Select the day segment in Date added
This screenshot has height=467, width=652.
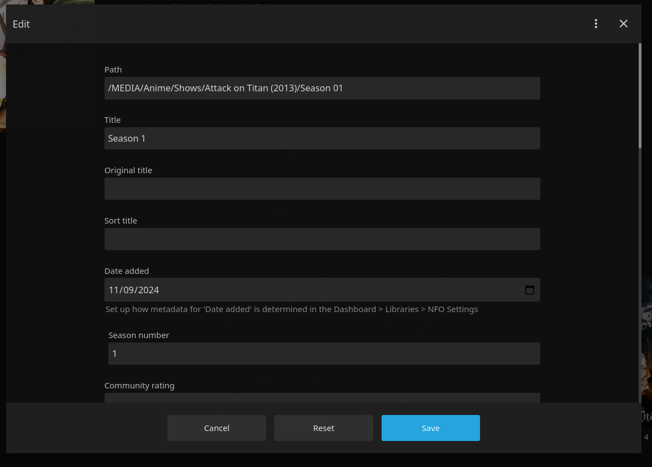129,290
